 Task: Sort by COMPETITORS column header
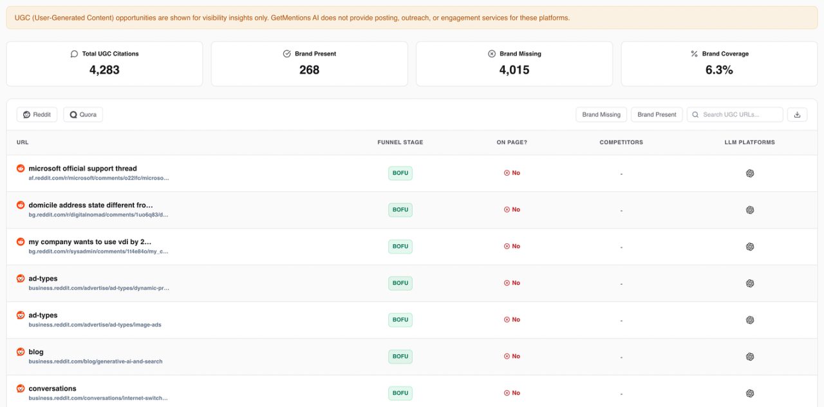621,142
